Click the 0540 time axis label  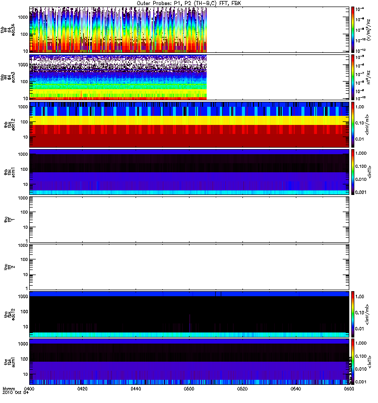pos(296,388)
